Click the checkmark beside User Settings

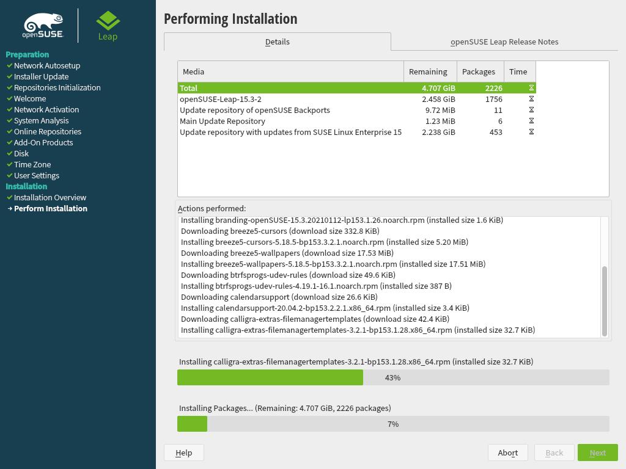tap(10, 175)
